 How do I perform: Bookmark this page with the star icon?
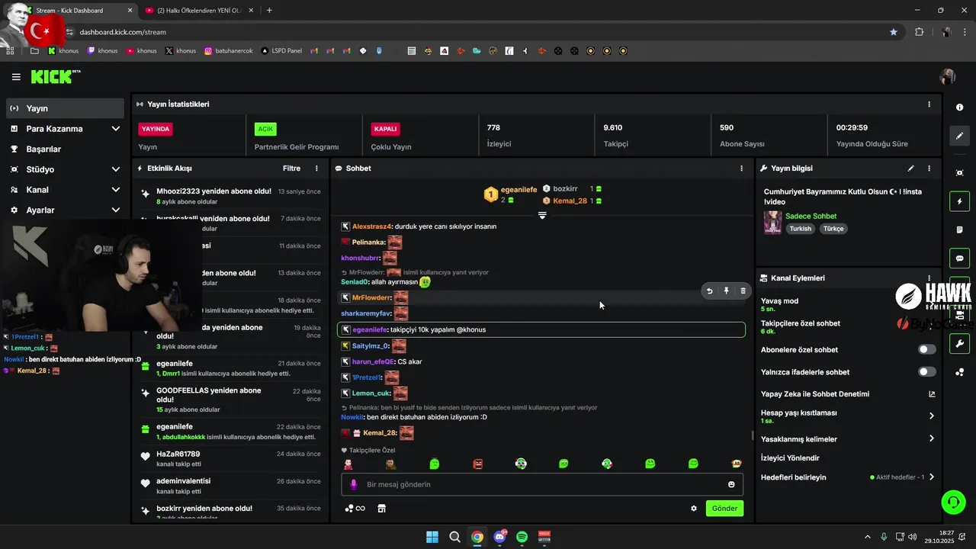pos(894,32)
